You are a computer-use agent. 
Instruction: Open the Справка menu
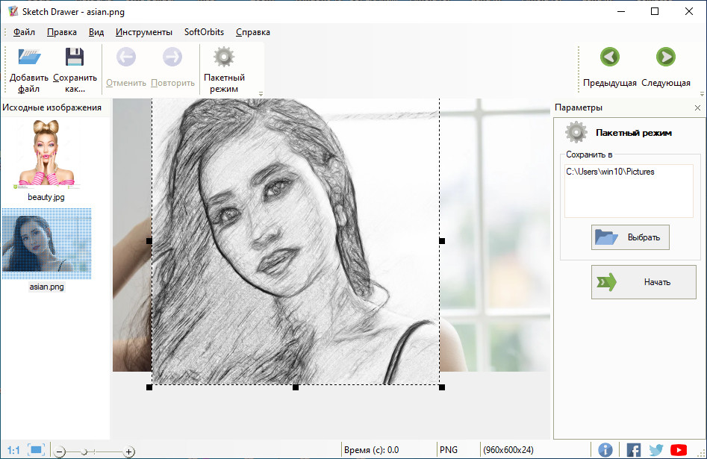[x=253, y=32]
